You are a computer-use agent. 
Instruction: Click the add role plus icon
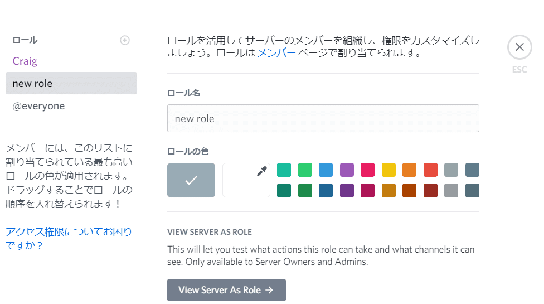(125, 40)
